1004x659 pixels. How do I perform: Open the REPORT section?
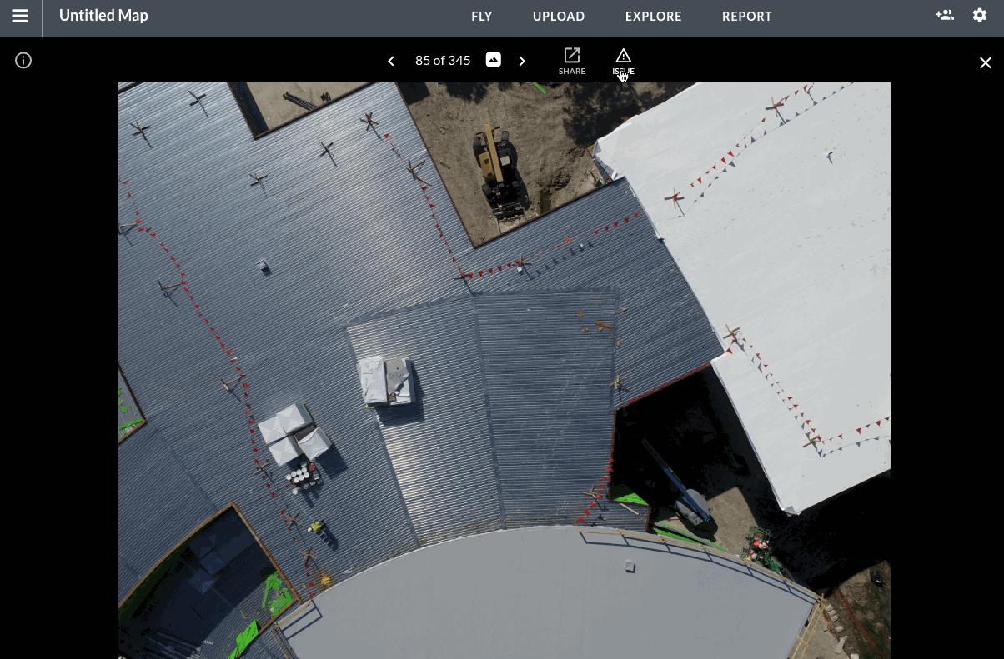point(747,16)
